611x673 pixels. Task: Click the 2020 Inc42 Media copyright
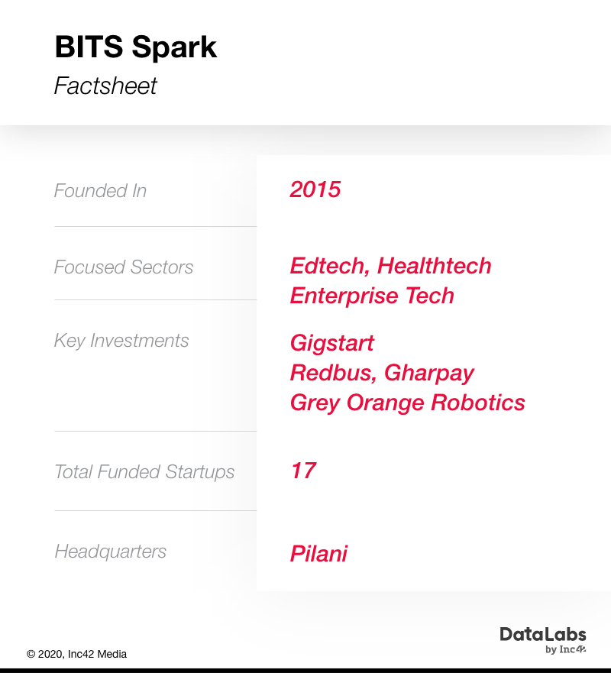pos(77,654)
